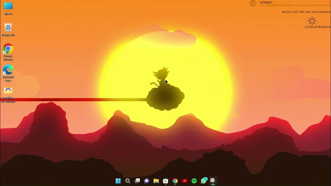Open Task View on the taskbar
The width and height of the screenshot is (331, 186).
coord(137,181)
